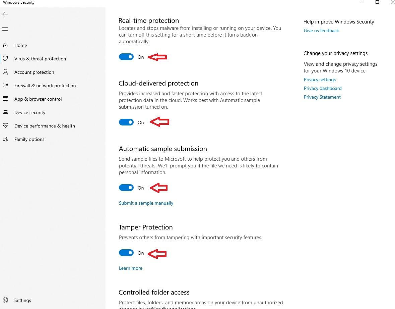Click the Device performance & health heart icon
This screenshot has height=309, width=395.
5,126
